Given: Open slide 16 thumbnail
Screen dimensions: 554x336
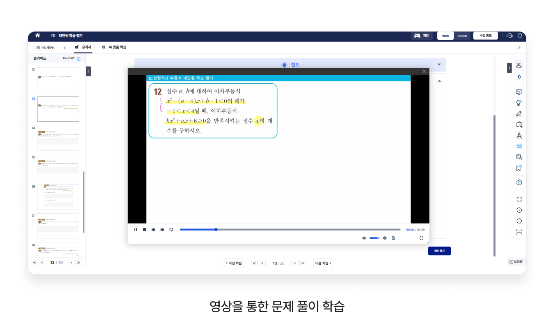Looking at the screenshot, I should [x=58, y=197].
